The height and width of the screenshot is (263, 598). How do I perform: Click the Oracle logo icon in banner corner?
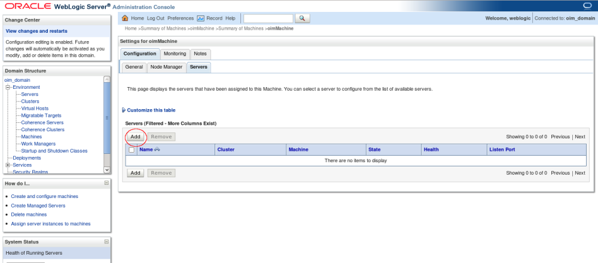587,6
